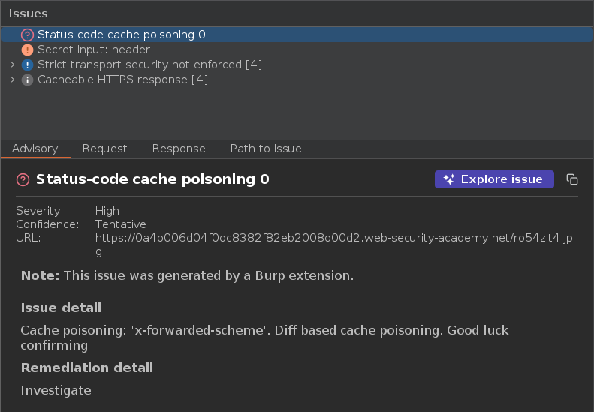Open the Path to issue tab
Screen dimensions: 594x412
(266, 149)
